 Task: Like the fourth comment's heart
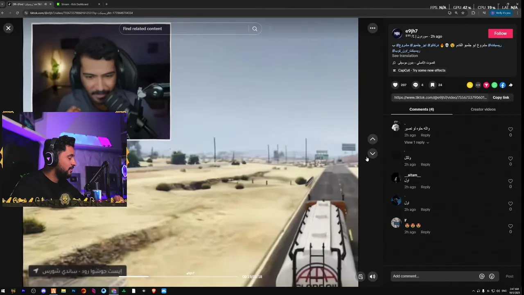click(510, 204)
